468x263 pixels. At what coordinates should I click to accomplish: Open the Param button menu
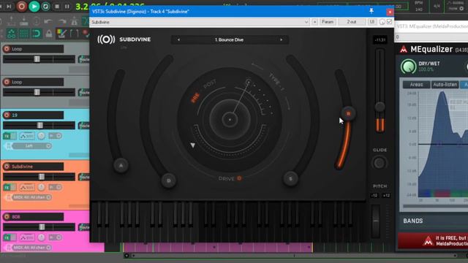328,22
